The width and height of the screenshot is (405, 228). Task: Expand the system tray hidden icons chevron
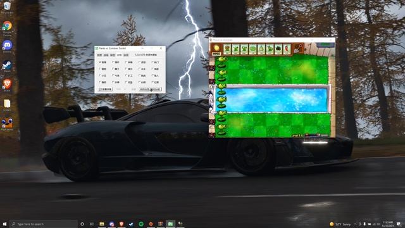(354, 224)
